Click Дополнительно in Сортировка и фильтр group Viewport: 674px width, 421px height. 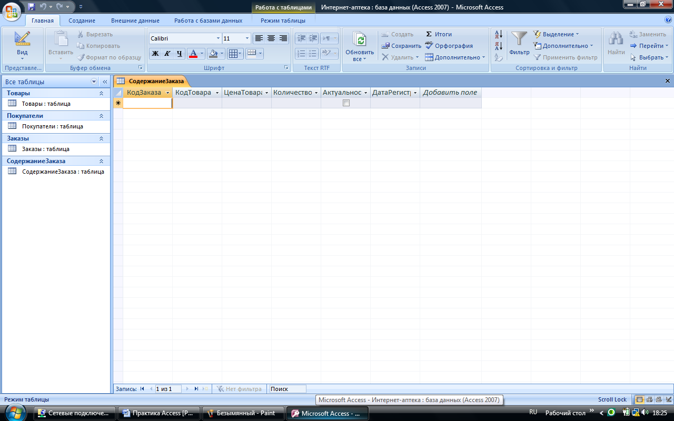pyautogui.click(x=563, y=46)
